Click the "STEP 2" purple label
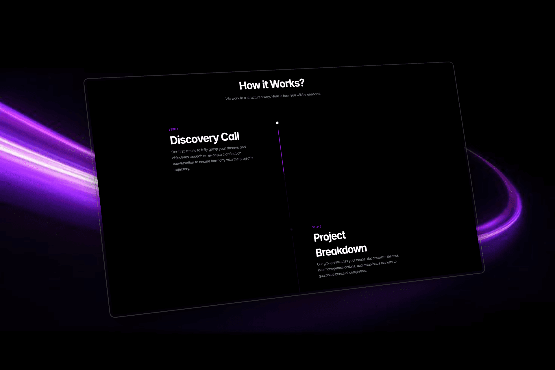Viewport: 555px width, 370px height. point(317,227)
